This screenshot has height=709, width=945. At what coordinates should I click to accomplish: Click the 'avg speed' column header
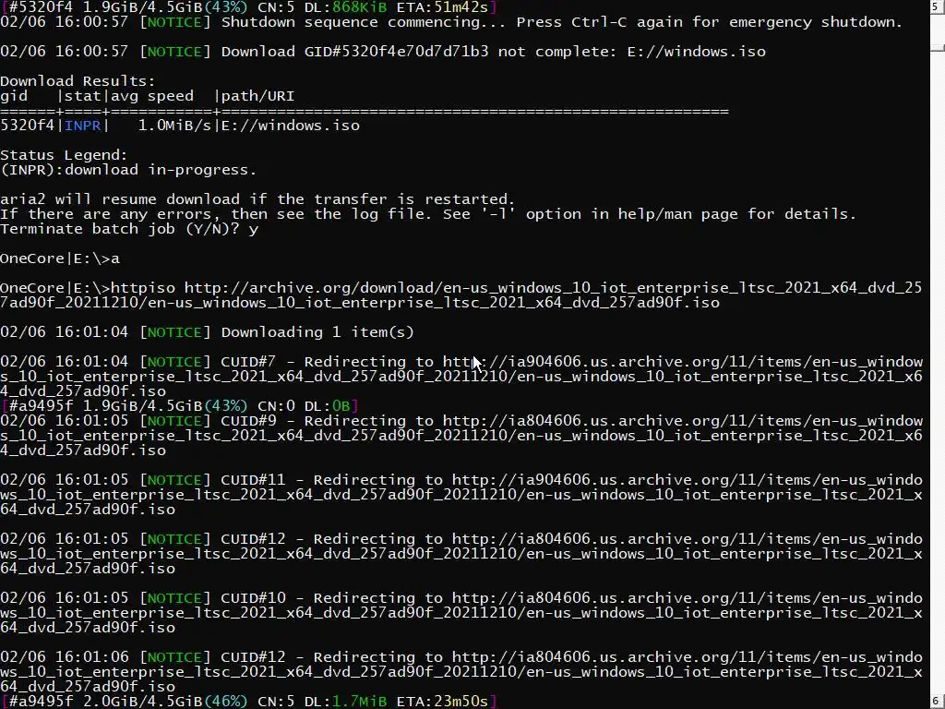[152, 96]
